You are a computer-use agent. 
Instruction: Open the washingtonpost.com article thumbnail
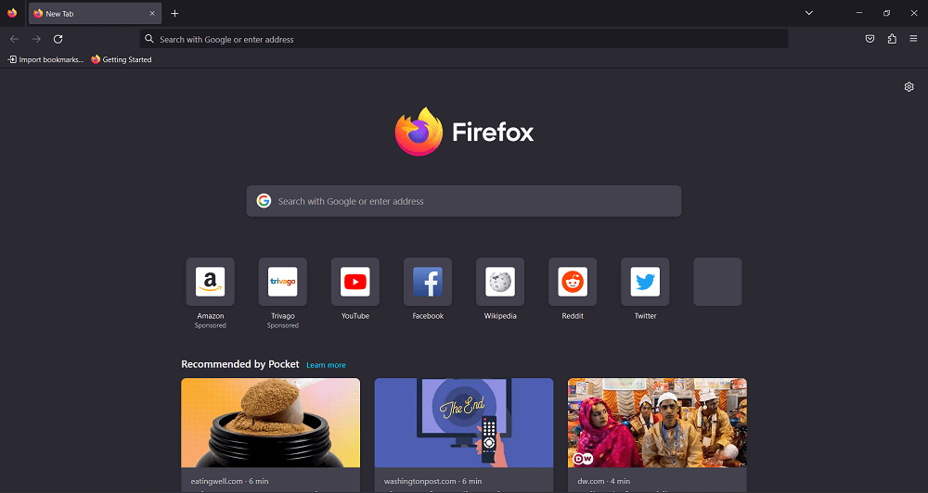(x=464, y=423)
